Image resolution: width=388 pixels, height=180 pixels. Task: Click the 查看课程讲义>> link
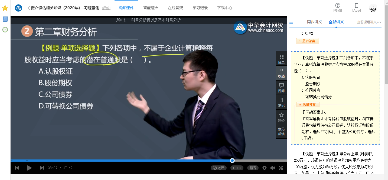pos(369,22)
